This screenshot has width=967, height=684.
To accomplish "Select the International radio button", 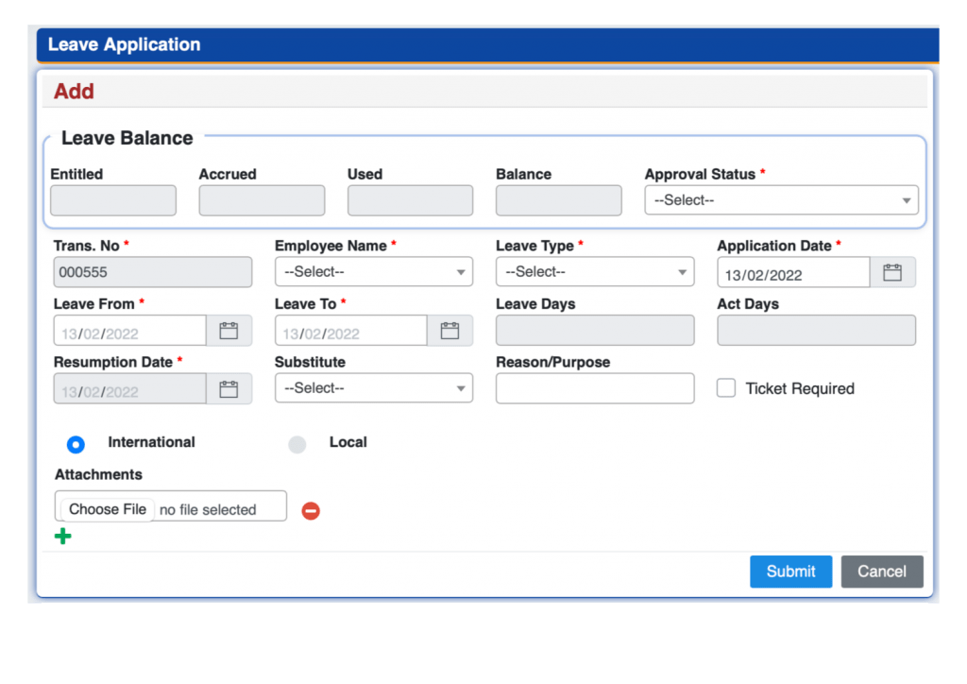I will point(76,444).
